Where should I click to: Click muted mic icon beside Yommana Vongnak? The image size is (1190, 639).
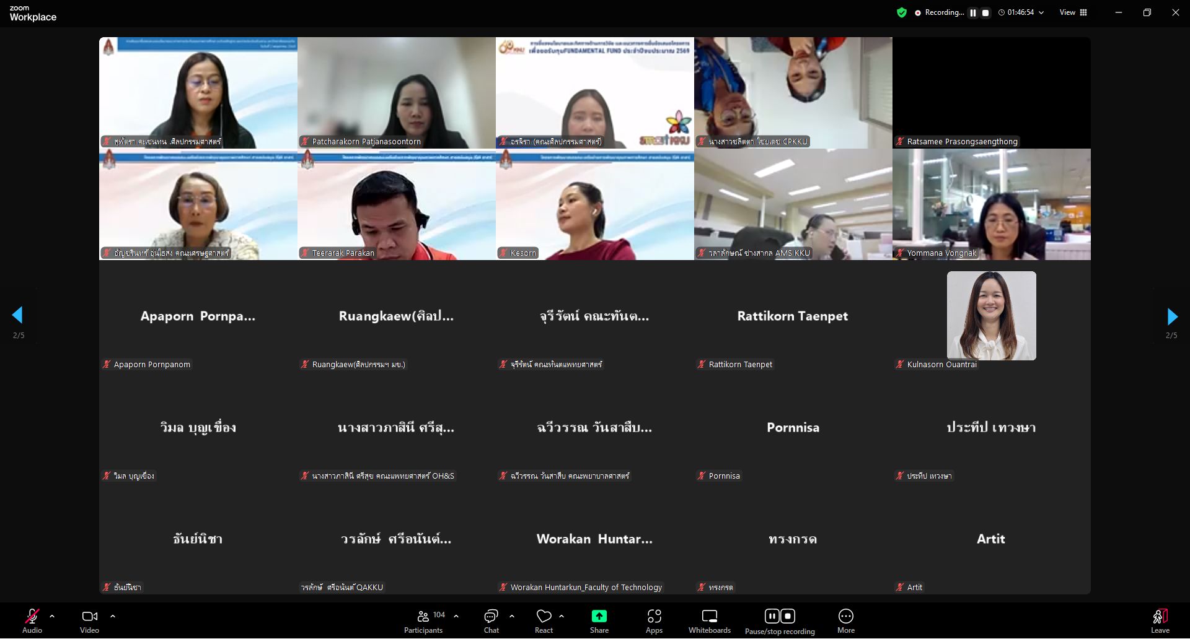tap(900, 253)
